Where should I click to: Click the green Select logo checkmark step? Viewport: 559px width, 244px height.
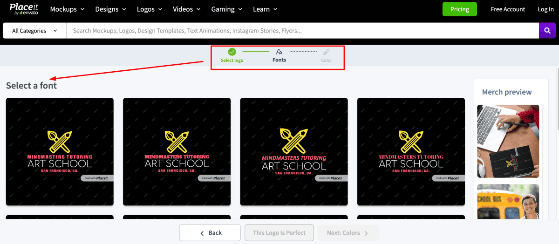click(x=232, y=52)
